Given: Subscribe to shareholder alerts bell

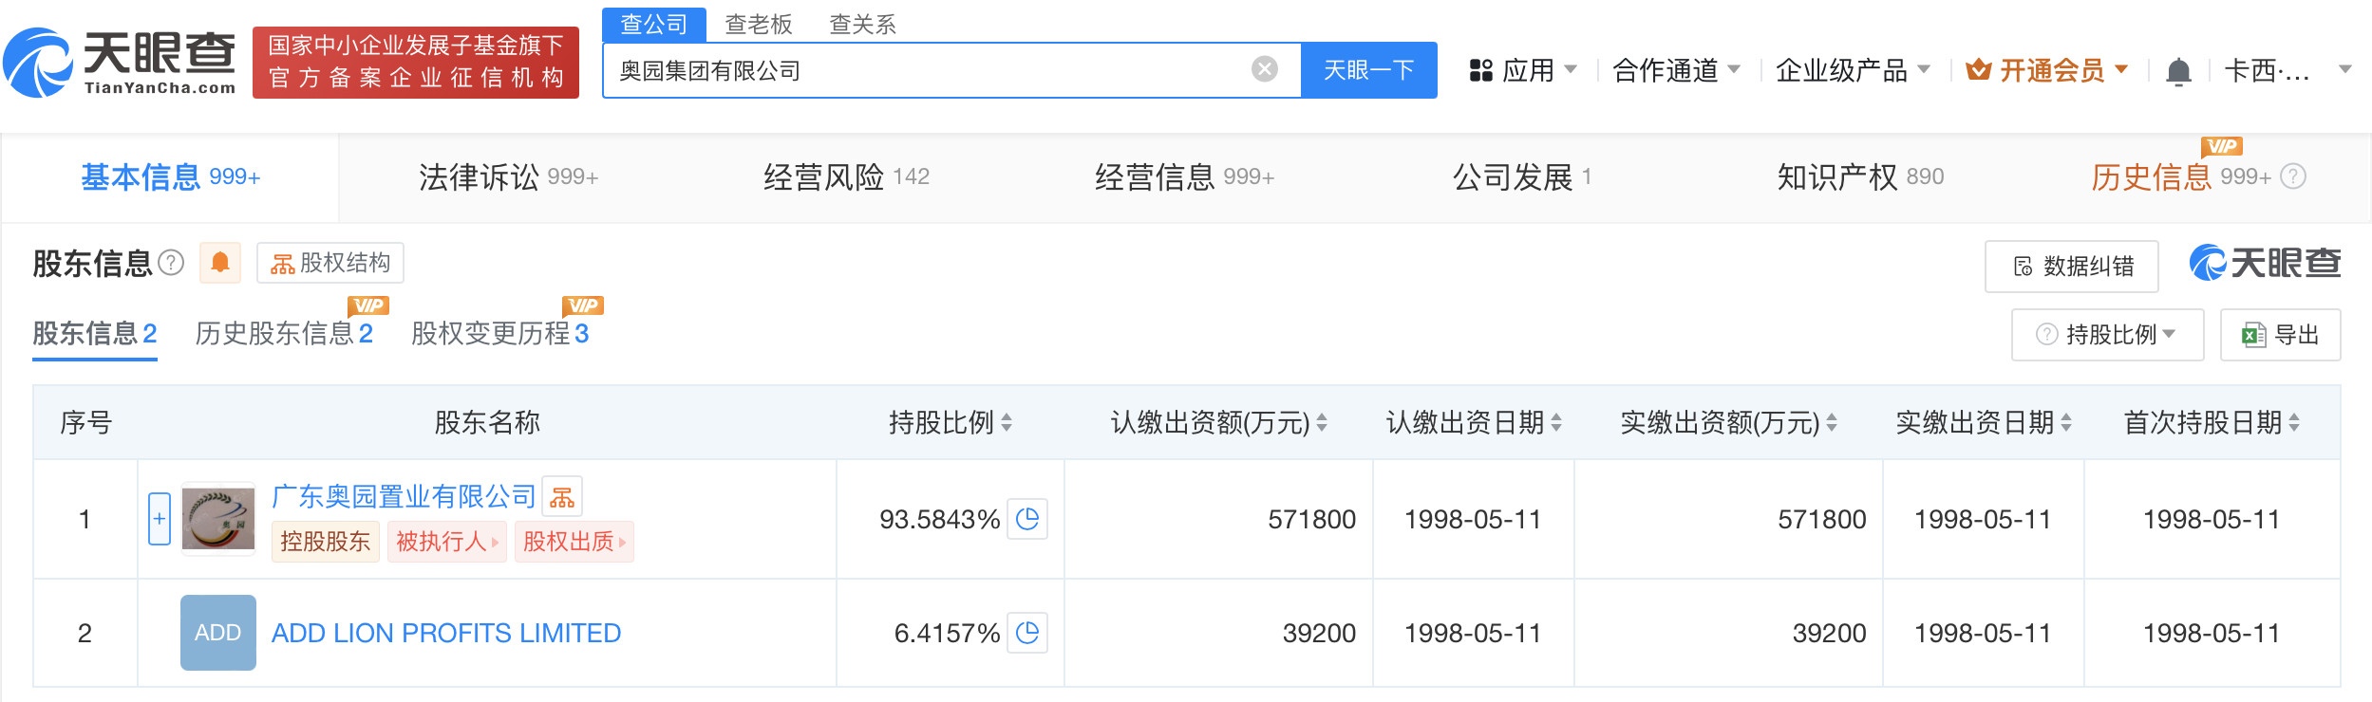Looking at the screenshot, I should 220,263.
